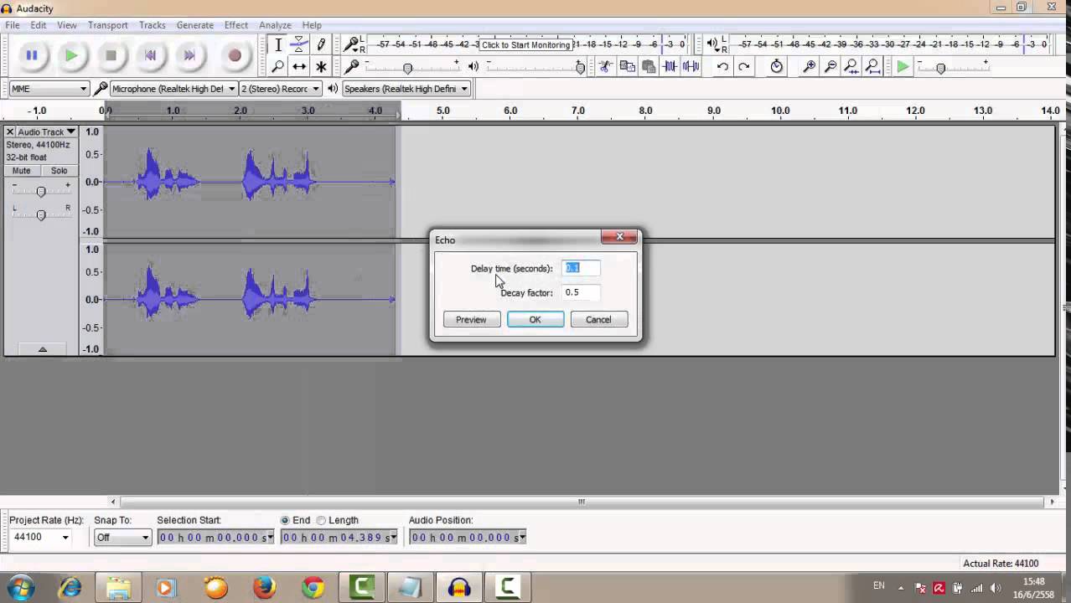This screenshot has width=1071, height=603.
Task: Click the Copy toolbar icon
Action: click(627, 67)
